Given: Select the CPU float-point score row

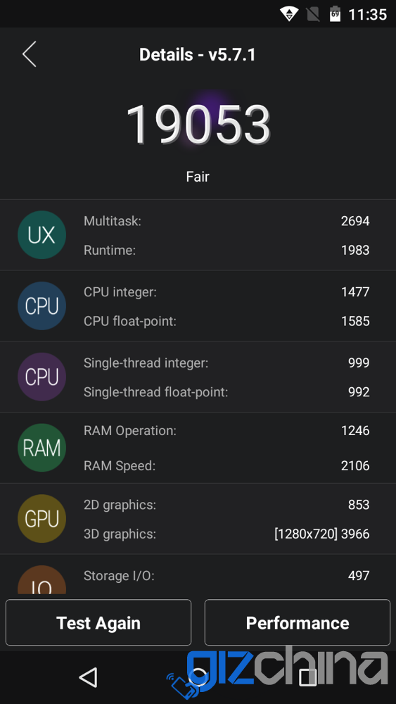Looking at the screenshot, I should click(226, 321).
